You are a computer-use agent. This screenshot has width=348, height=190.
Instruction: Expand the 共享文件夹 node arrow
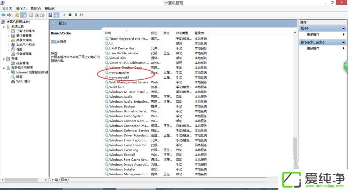[x=8, y=40]
